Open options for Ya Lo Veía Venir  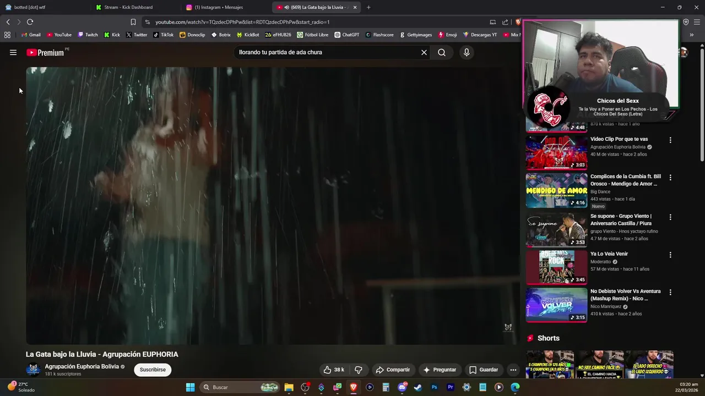(x=670, y=255)
